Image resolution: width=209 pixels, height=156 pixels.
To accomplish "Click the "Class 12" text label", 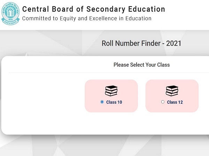I will [x=175, y=102].
